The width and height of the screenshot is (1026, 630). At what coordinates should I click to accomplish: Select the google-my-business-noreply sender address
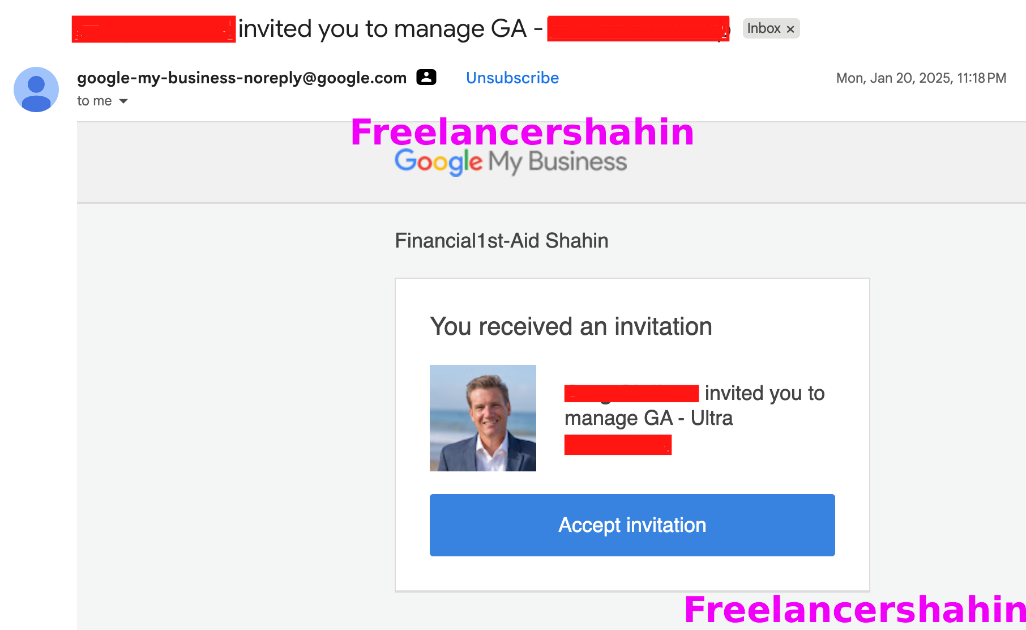tap(242, 78)
